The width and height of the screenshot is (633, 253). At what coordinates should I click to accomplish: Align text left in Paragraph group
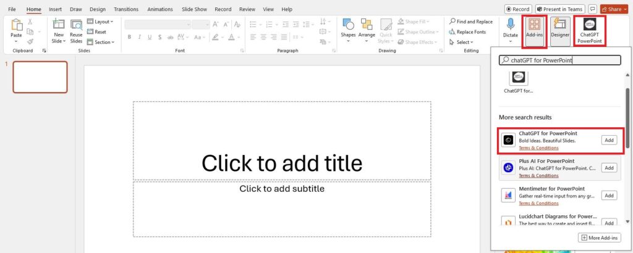pyautogui.click(x=253, y=37)
